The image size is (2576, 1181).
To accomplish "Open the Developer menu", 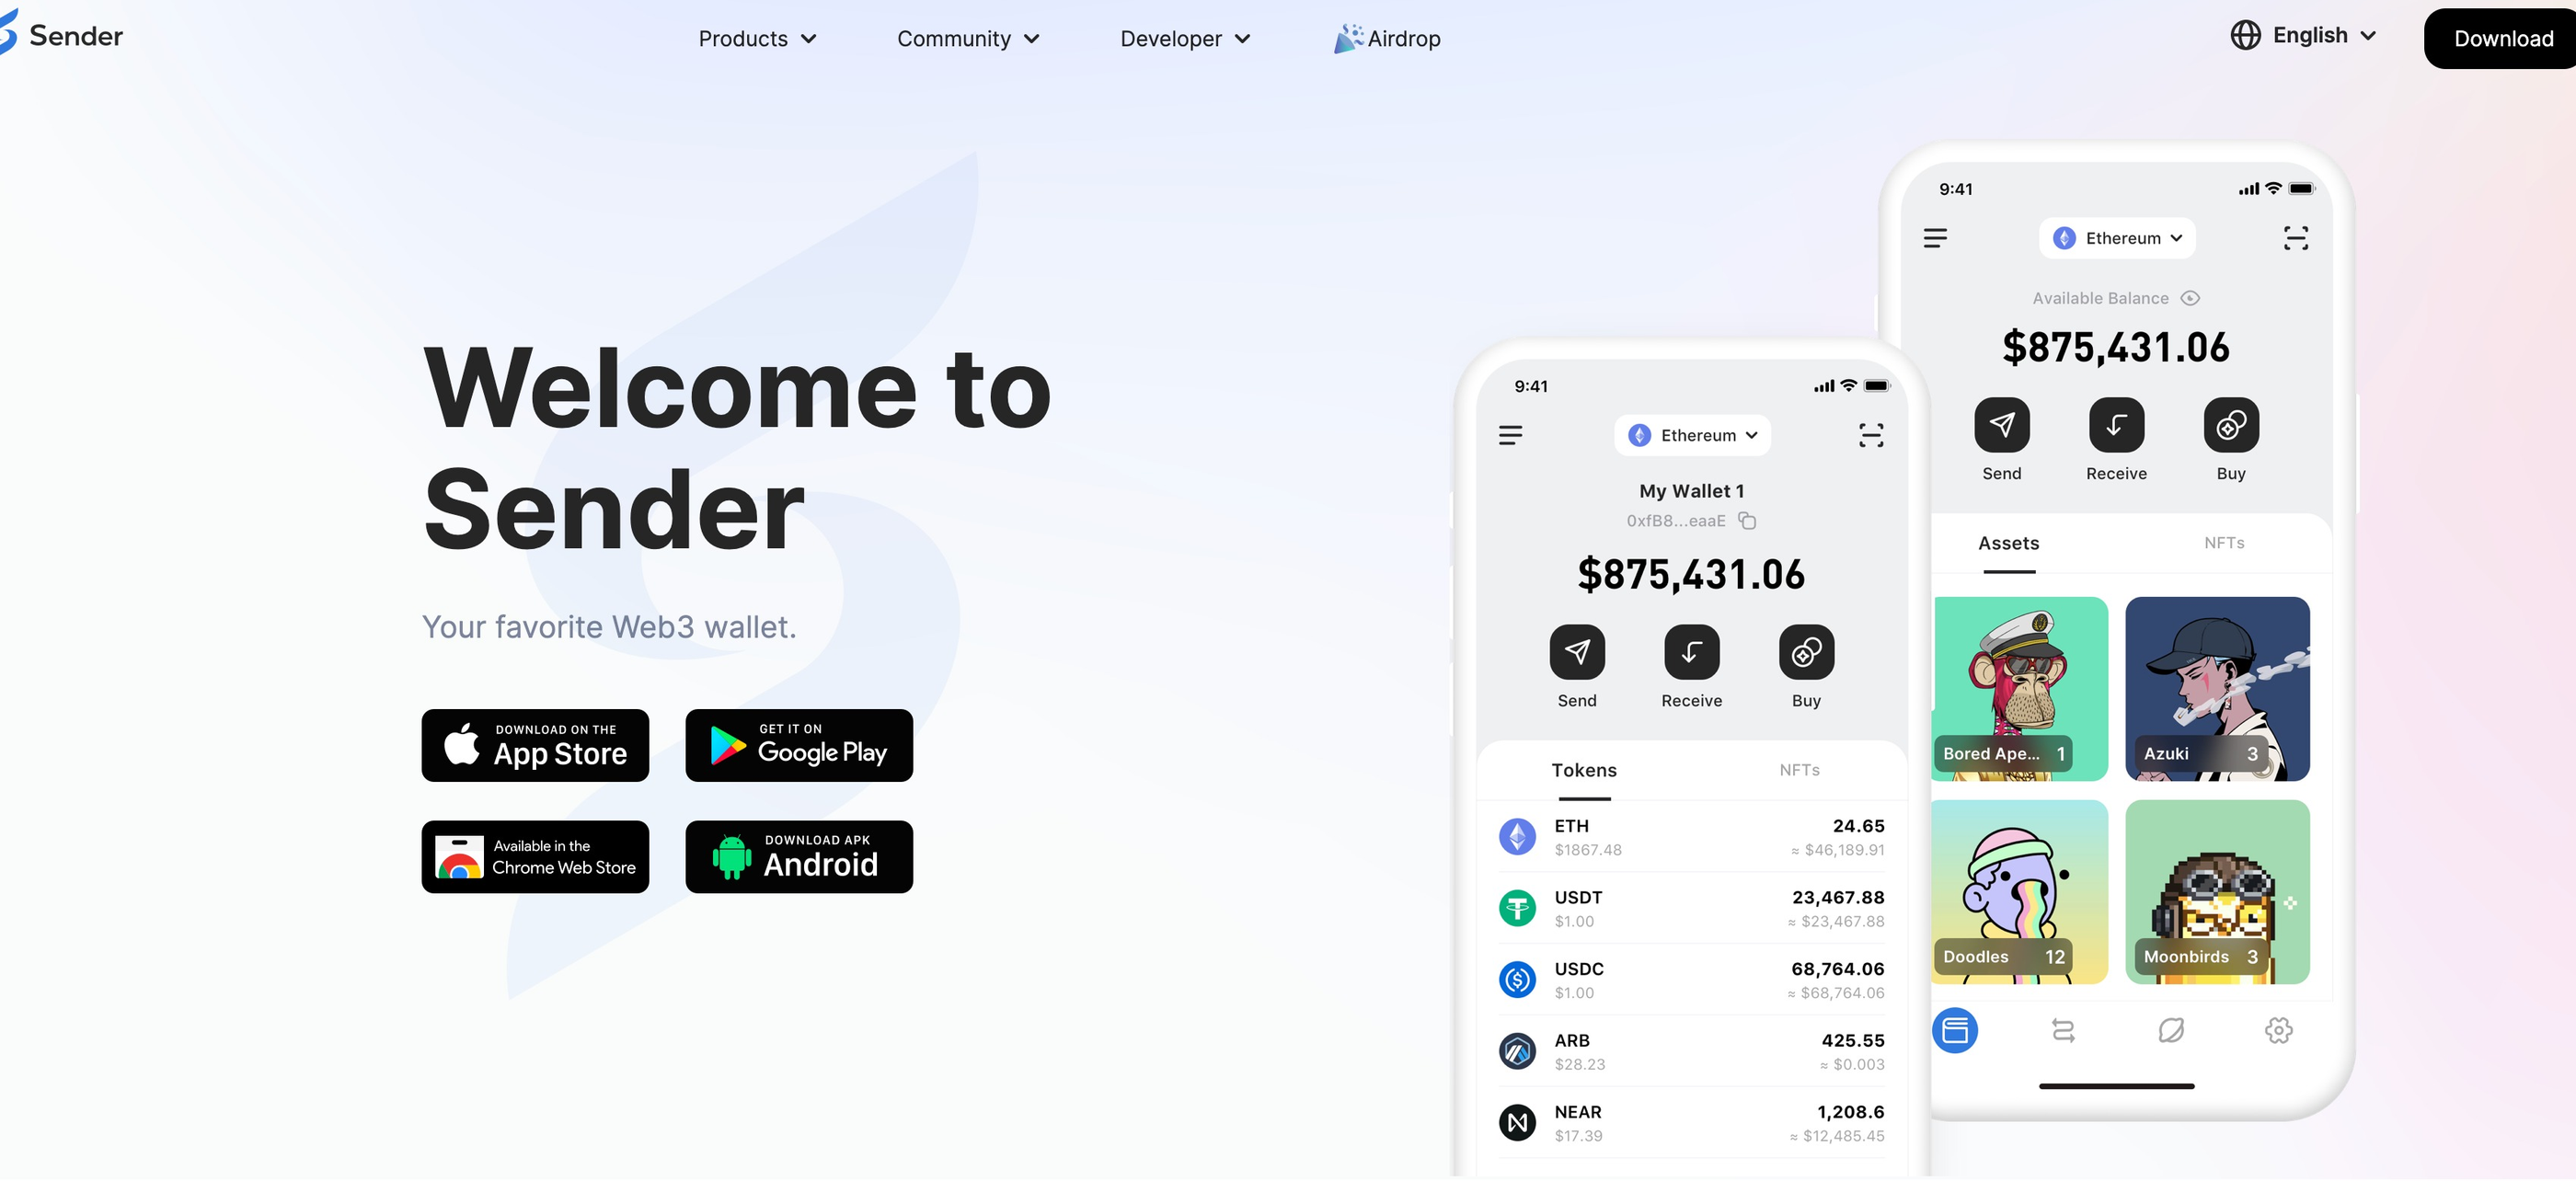I will click(x=1183, y=38).
